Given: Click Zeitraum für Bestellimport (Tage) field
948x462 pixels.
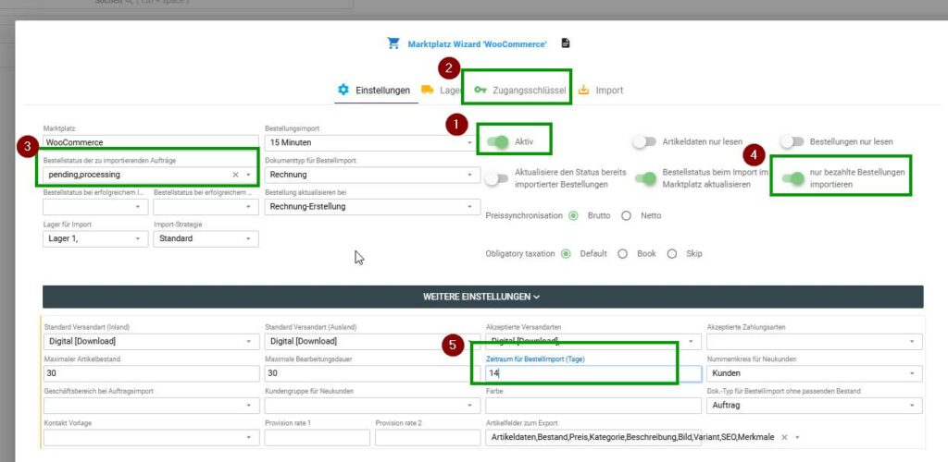Looking at the screenshot, I should point(593,373).
